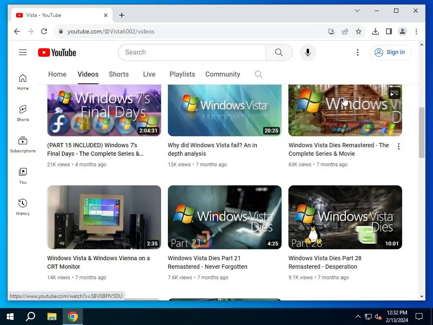The image size is (433, 325).
Task: Click the address bar URL youtube.com/@Vista6002/videos
Action: pyautogui.click(x=111, y=31)
